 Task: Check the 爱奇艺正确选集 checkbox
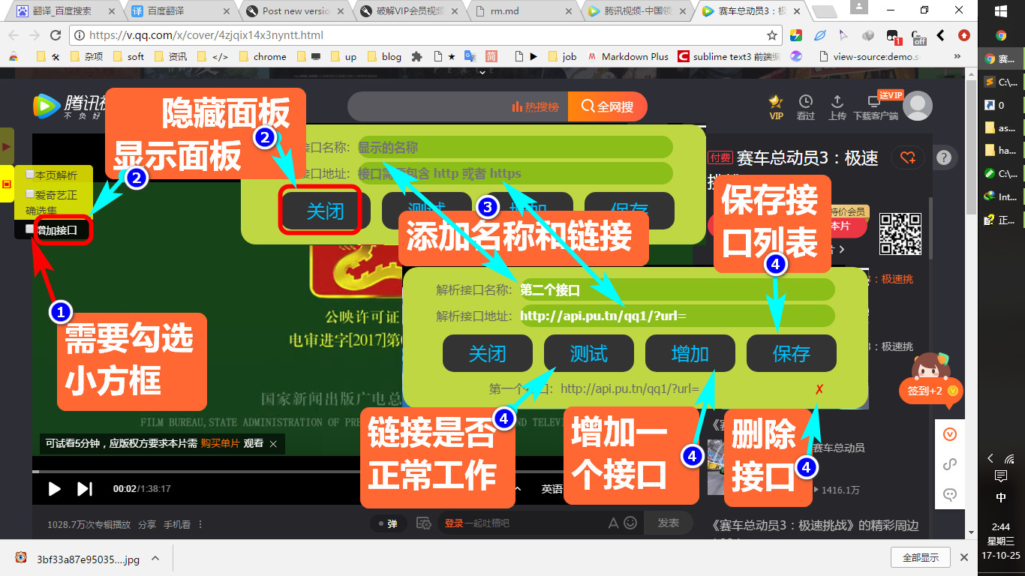30,193
